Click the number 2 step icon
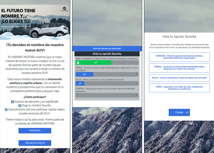The width and height of the screenshot is (214, 153). [x=20, y=106]
